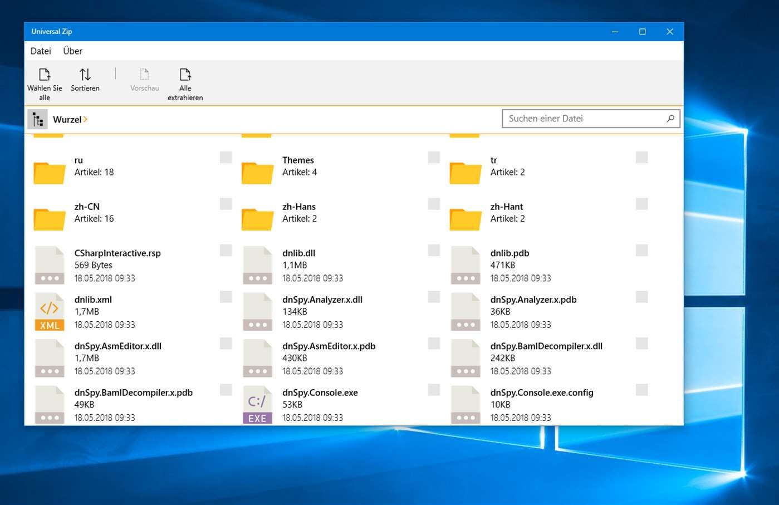Check the box for CSharpInteractive.rsp
The height and width of the screenshot is (505, 779).
pos(226,251)
